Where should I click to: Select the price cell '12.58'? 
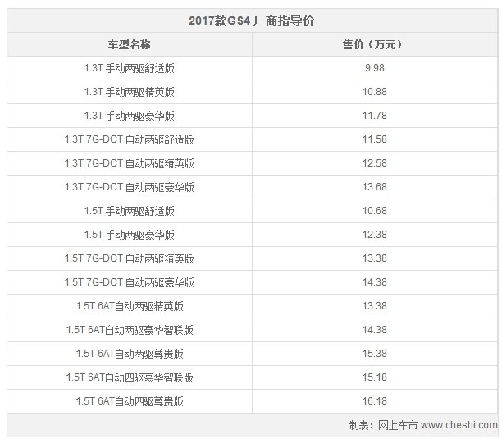coord(375,163)
